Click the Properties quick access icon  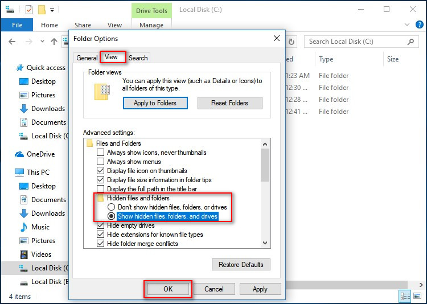(29, 10)
